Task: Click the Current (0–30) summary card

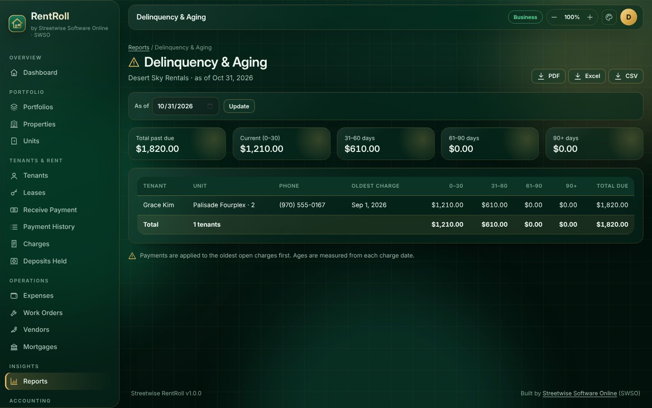Action: point(282,144)
